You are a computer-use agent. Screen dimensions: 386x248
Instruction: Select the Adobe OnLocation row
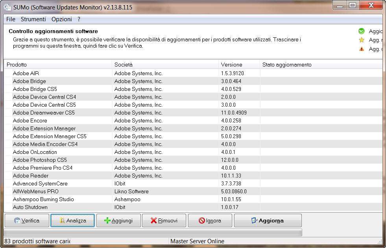click(x=193, y=152)
